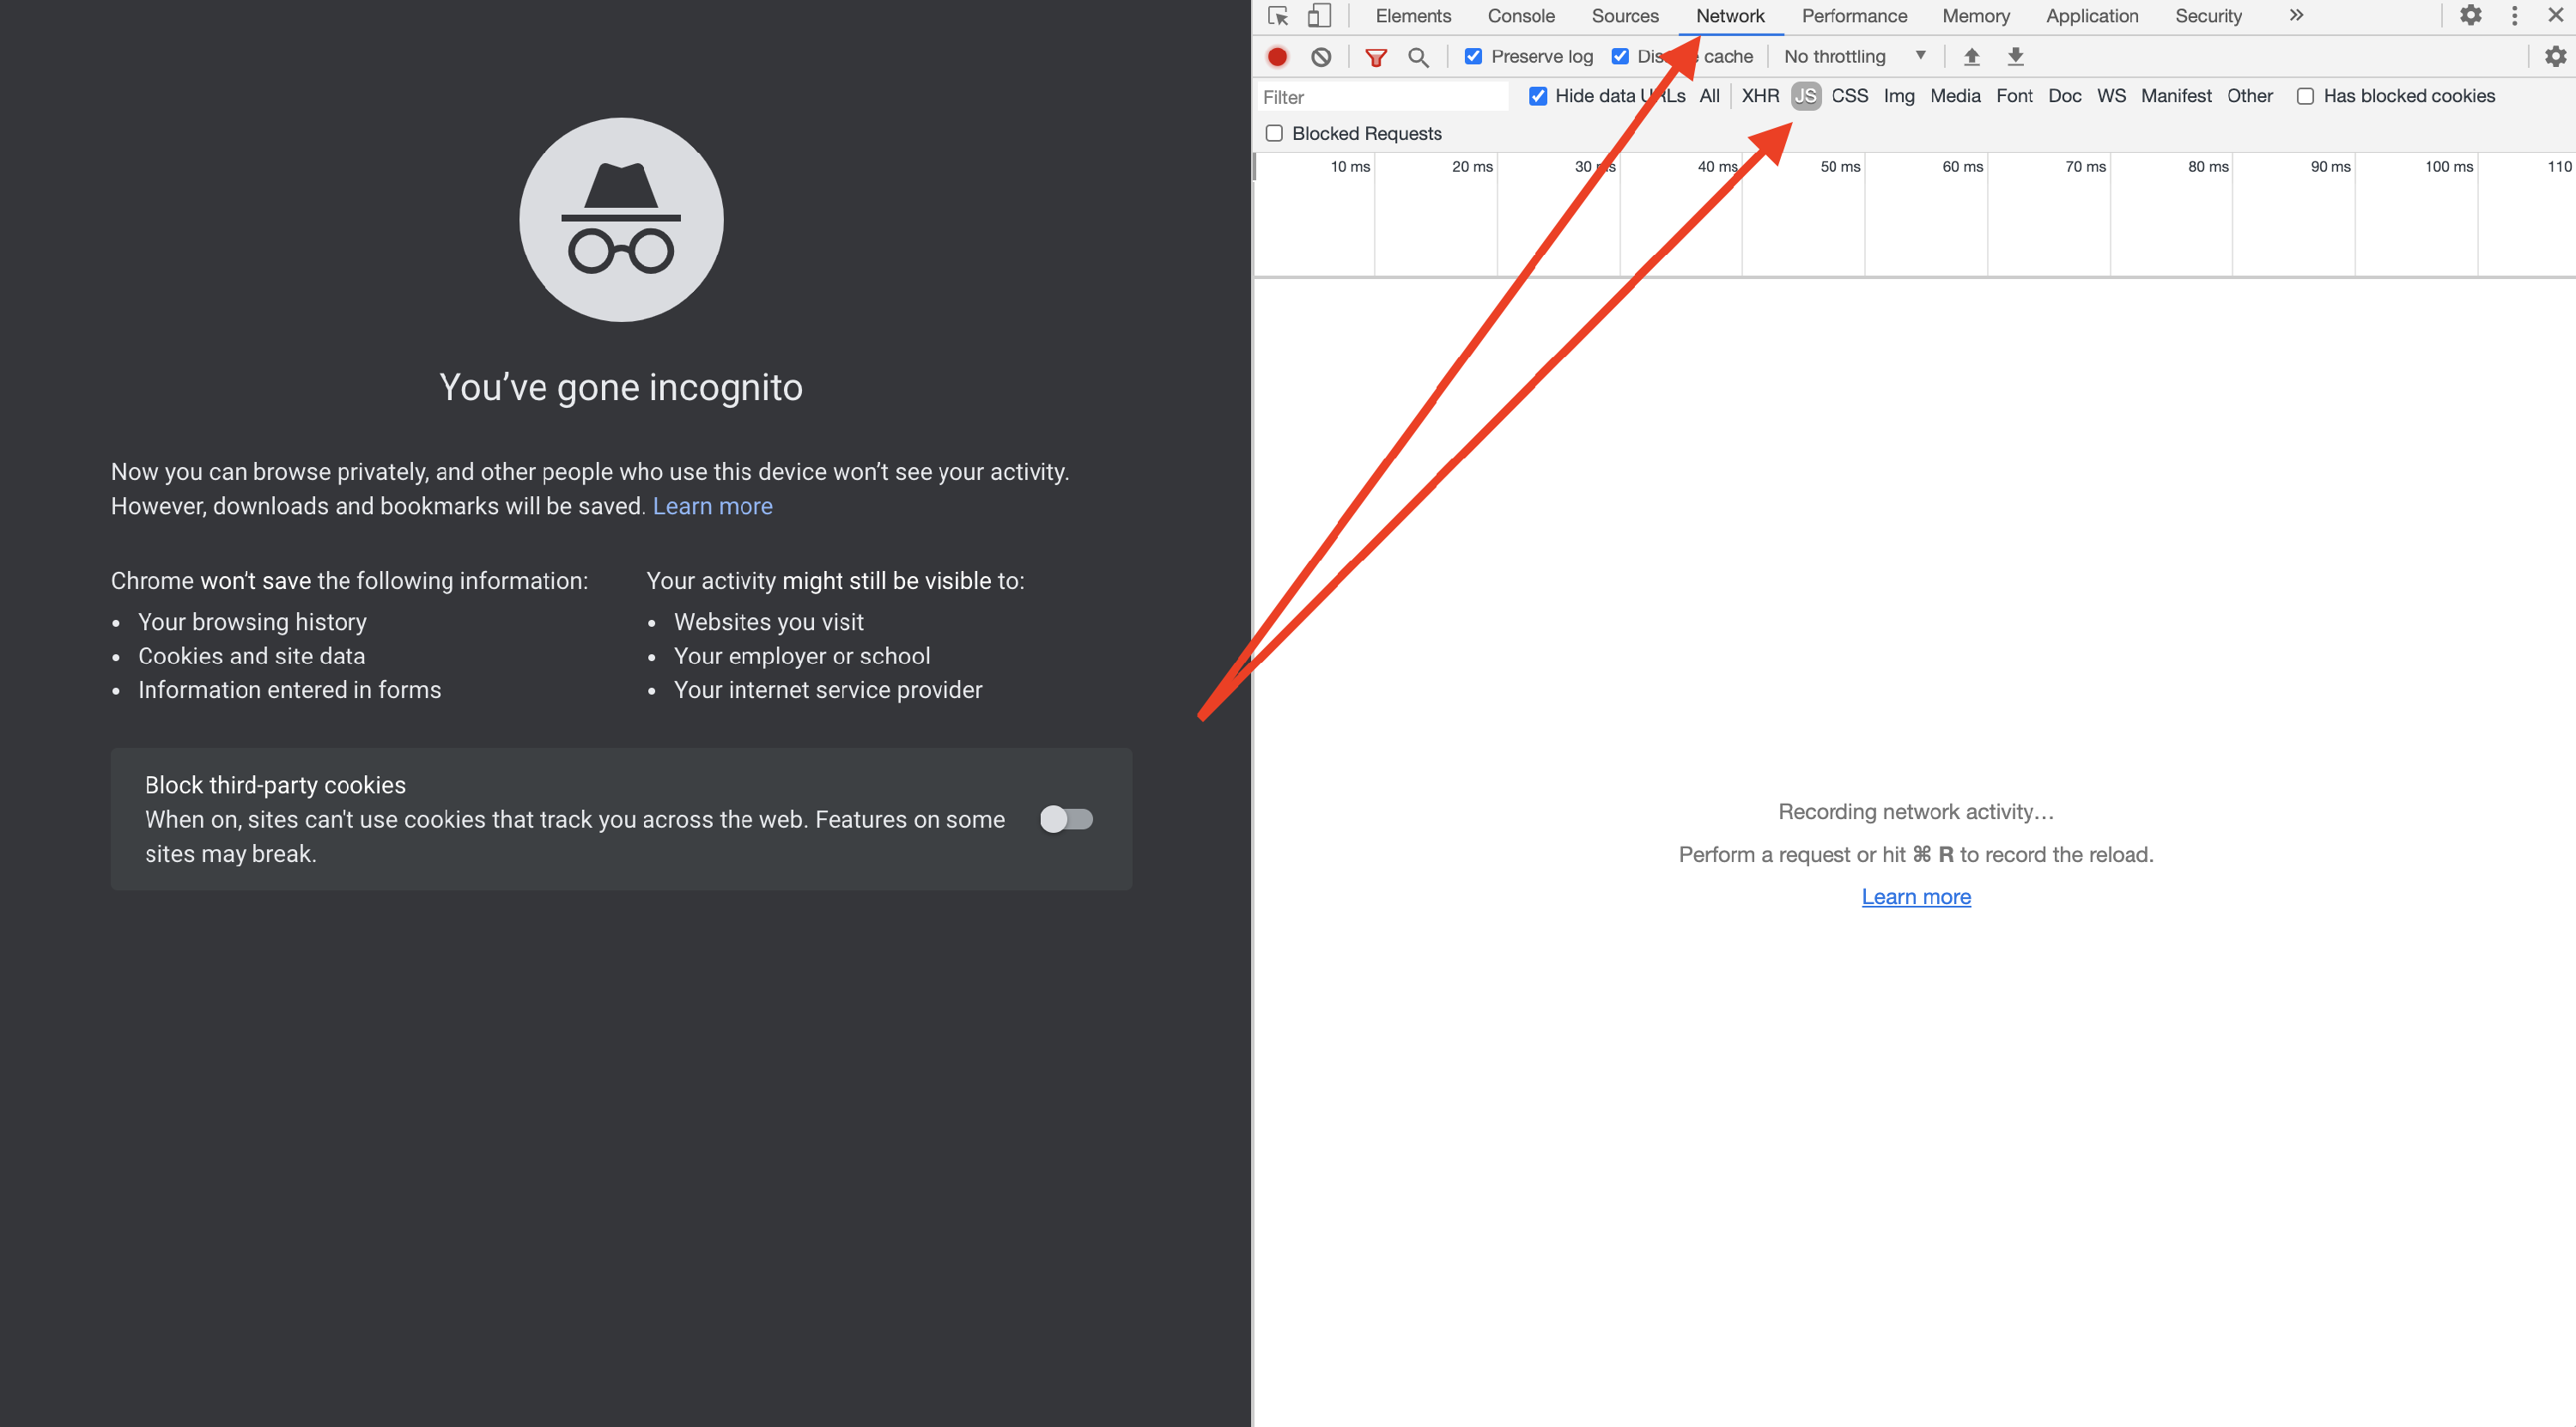Activate the network search magnifier icon

(1418, 57)
